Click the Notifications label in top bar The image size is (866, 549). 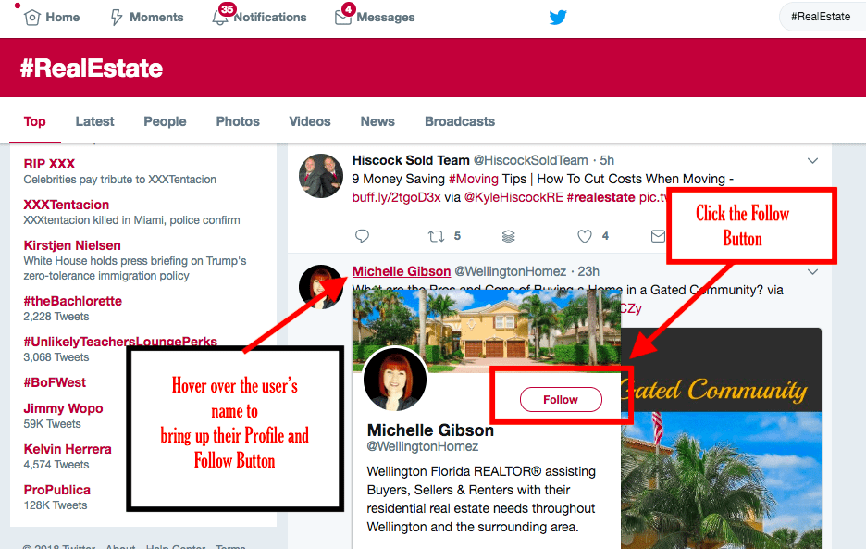[270, 18]
